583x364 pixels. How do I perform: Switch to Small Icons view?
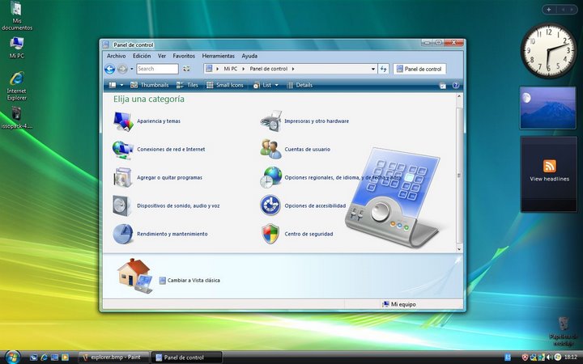pos(225,86)
